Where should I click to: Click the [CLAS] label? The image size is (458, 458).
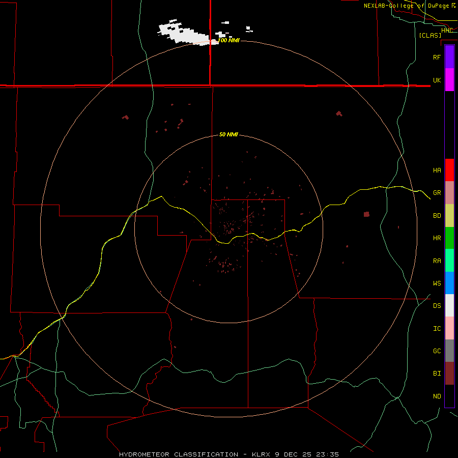click(x=430, y=35)
